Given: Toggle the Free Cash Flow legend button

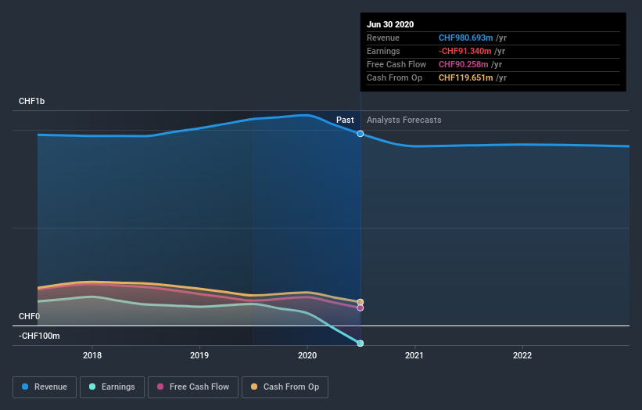Looking at the screenshot, I should (193, 387).
